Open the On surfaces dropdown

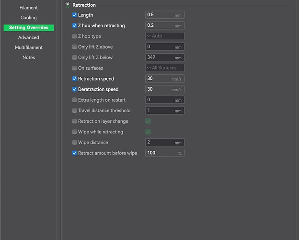click(x=164, y=68)
